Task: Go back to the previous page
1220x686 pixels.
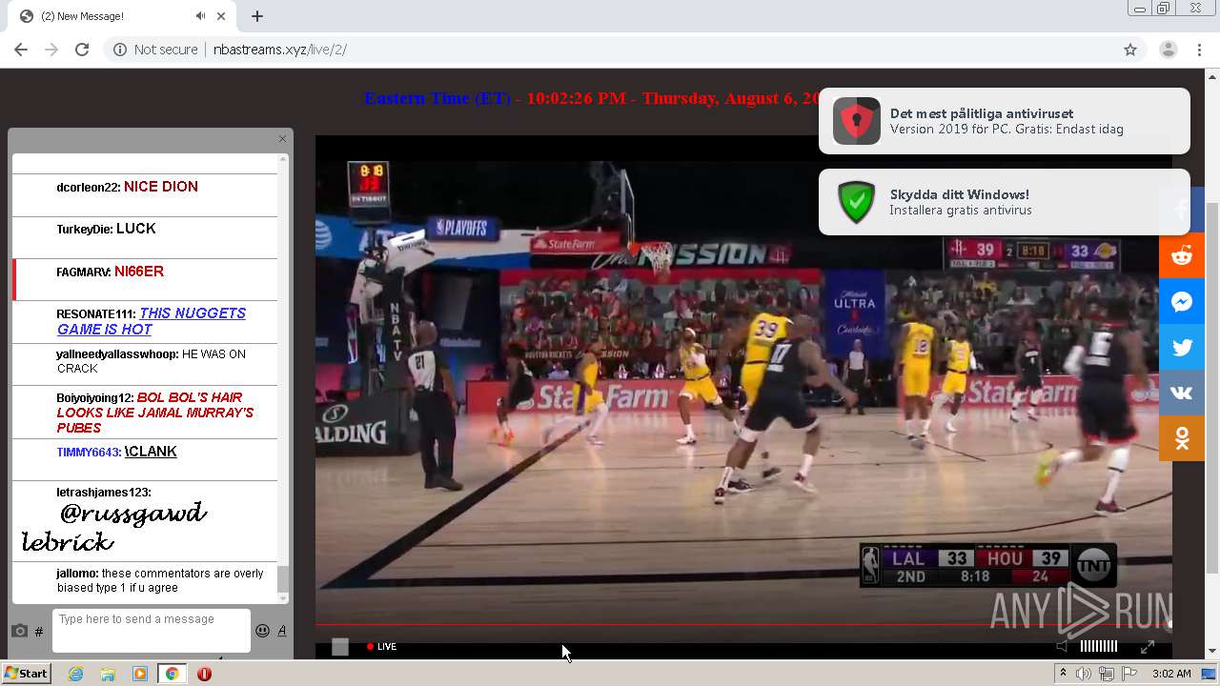Action: [x=21, y=50]
